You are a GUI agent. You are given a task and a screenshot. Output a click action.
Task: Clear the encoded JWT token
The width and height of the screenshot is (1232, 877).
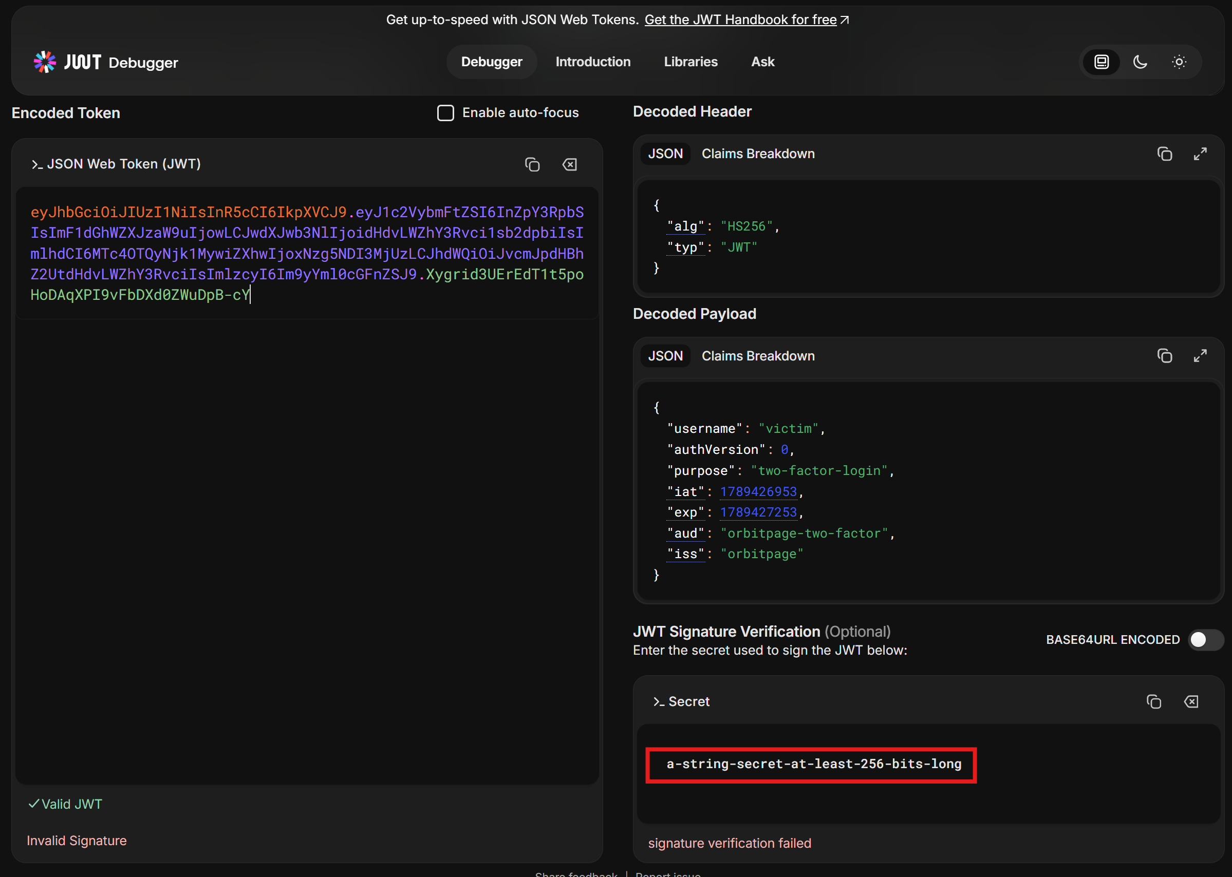click(570, 164)
